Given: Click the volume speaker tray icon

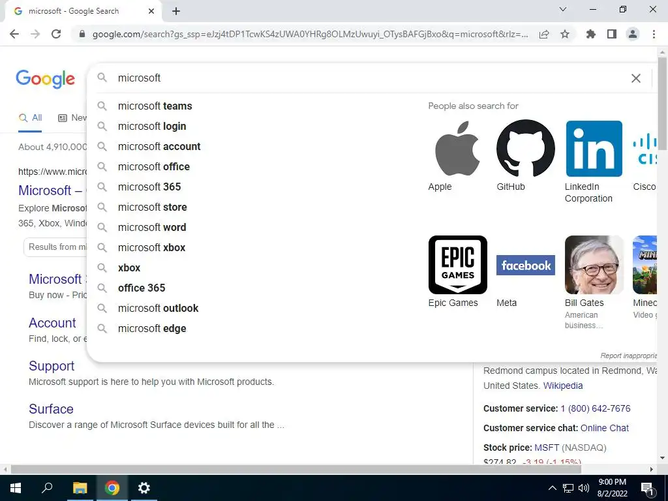Looking at the screenshot, I should tap(584, 488).
